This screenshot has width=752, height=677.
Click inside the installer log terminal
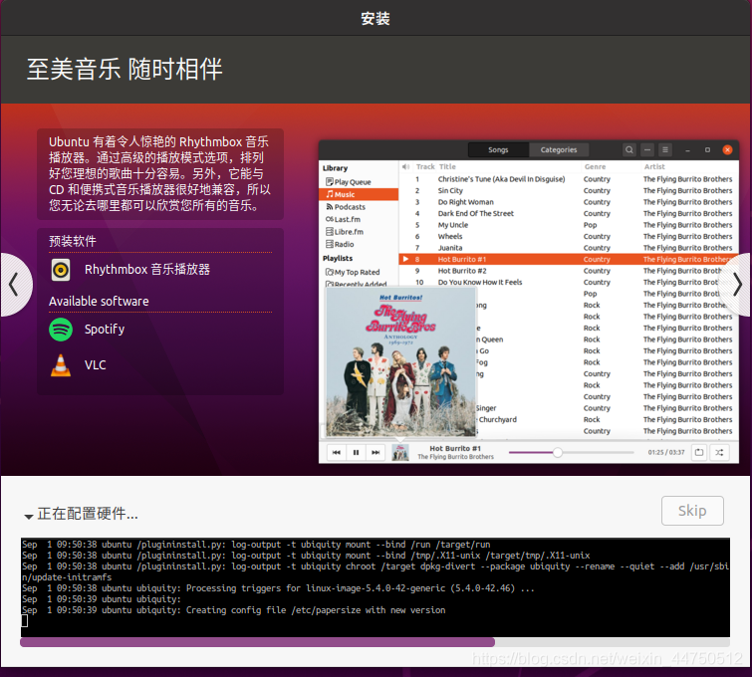375,587
